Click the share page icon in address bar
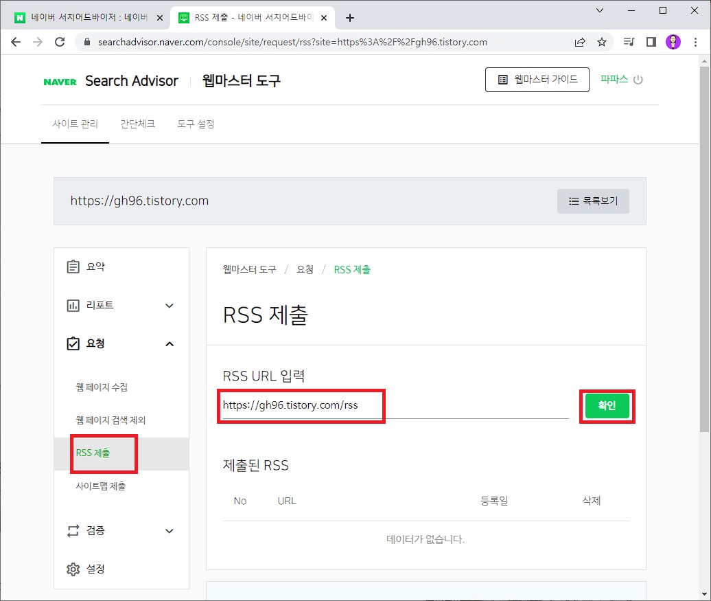The image size is (711, 601). 579,42
